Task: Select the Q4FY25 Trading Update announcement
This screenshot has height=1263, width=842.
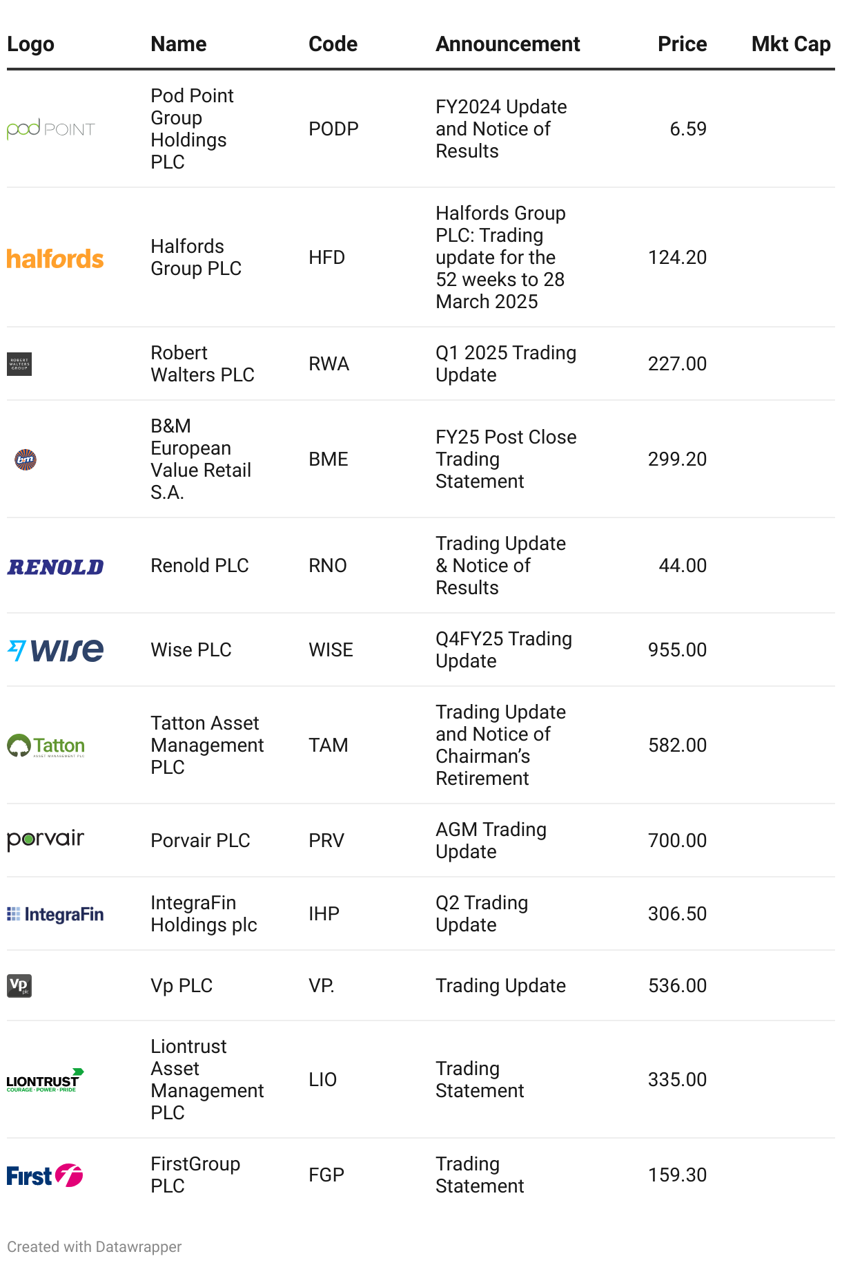Action: (x=504, y=649)
